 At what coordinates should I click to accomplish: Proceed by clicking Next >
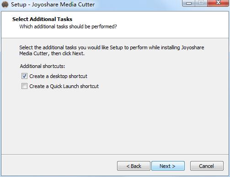[168, 166]
